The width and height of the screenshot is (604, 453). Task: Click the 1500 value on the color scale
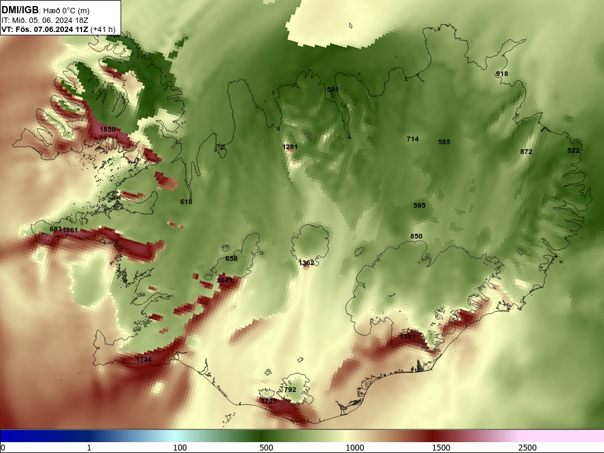[x=441, y=448]
